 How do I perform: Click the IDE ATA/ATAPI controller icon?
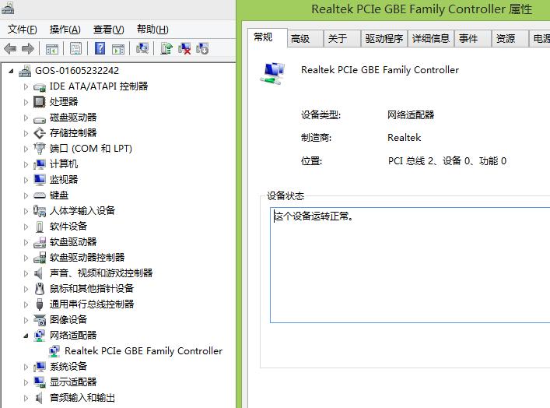point(39,86)
